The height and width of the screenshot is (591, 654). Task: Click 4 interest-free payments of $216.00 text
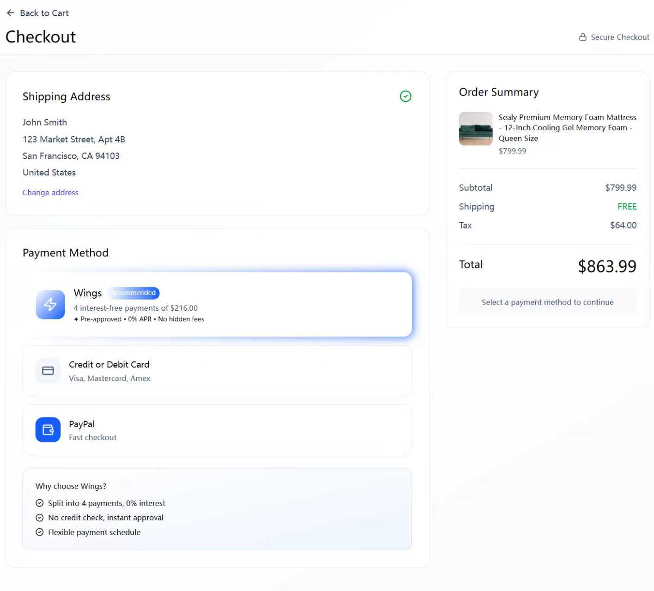135,308
